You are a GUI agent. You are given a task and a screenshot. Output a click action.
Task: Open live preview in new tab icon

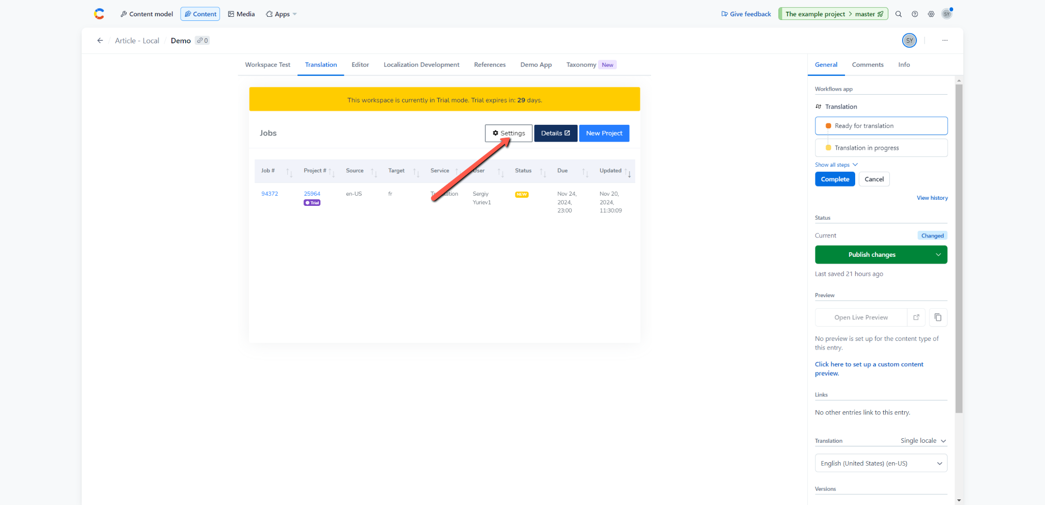916,317
